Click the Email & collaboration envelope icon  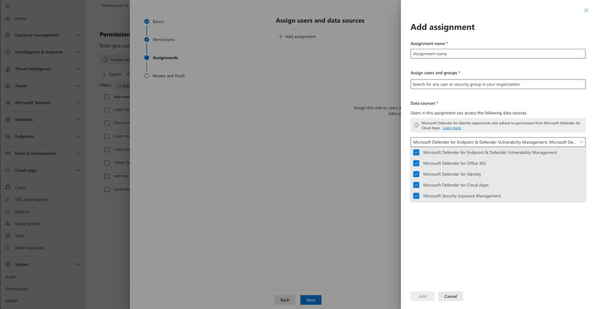click(x=8, y=153)
